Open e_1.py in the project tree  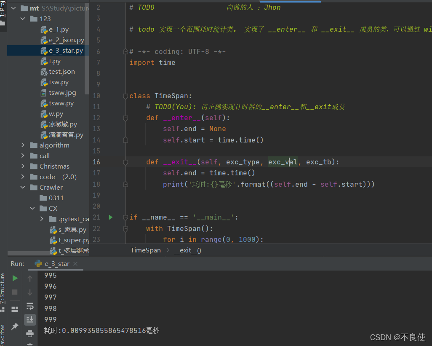click(55, 30)
